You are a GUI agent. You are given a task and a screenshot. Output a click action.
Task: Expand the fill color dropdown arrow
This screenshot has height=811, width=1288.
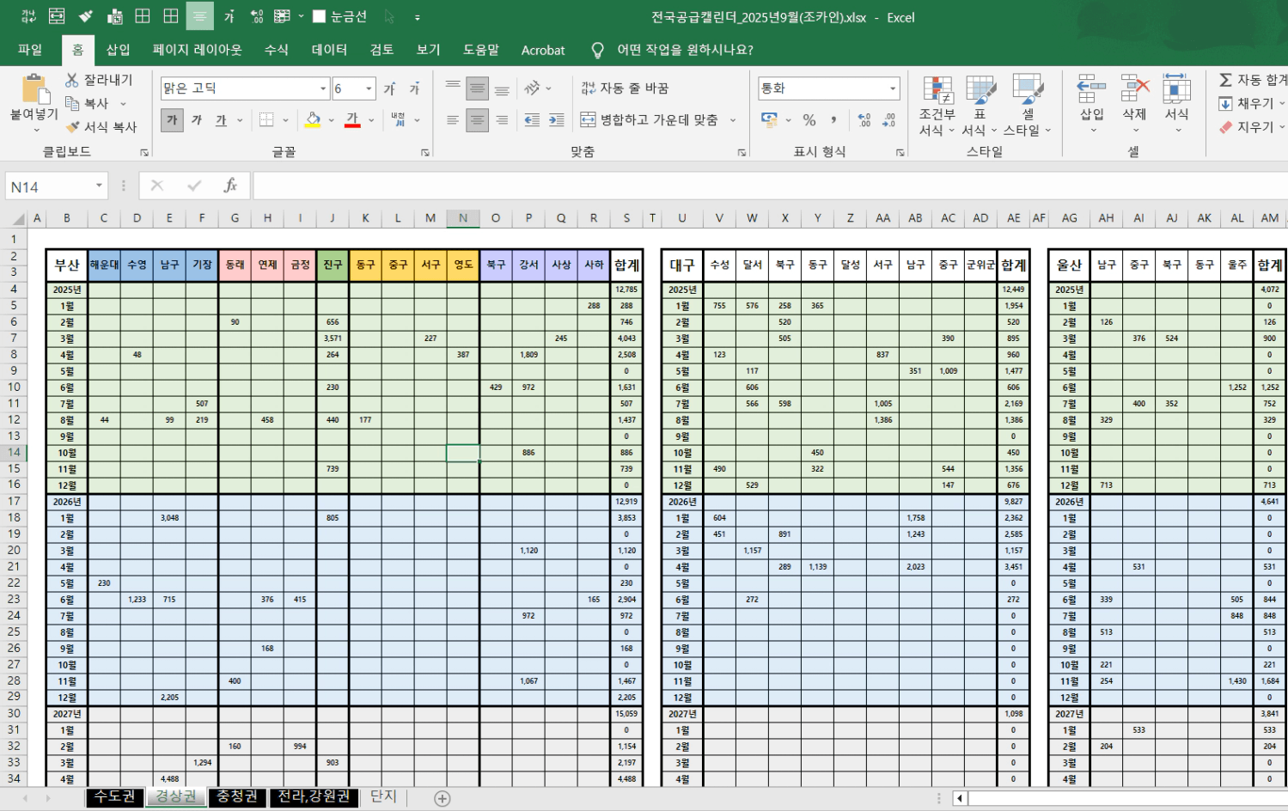pos(332,120)
